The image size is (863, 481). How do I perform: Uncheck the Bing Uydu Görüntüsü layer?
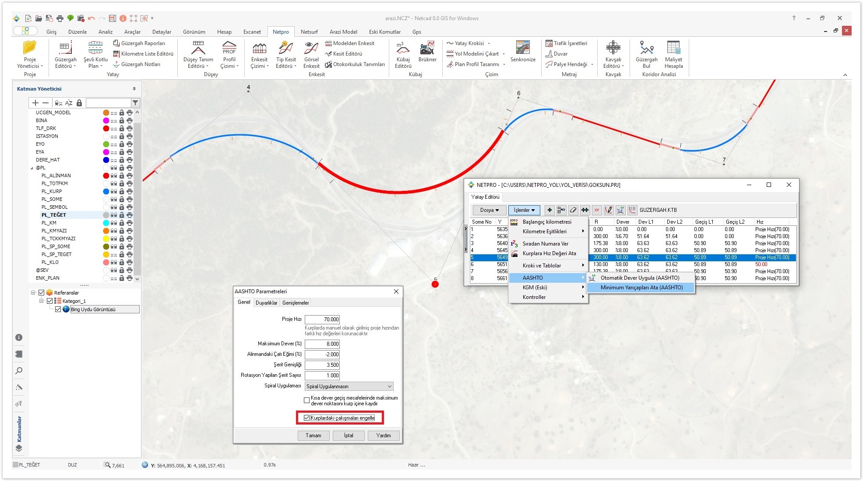tap(58, 309)
